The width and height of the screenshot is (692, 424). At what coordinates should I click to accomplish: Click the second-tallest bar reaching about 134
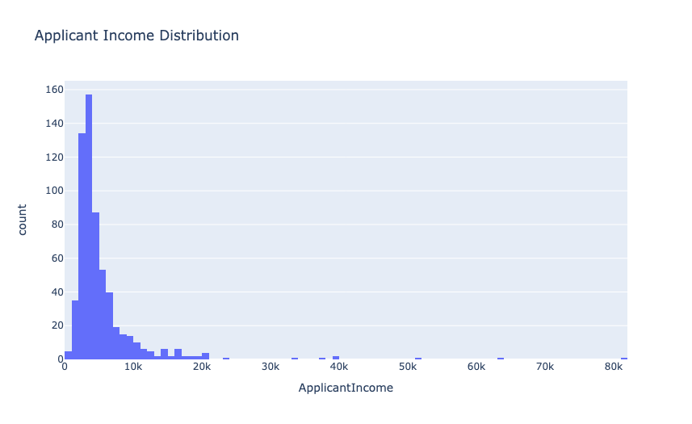pos(82,246)
